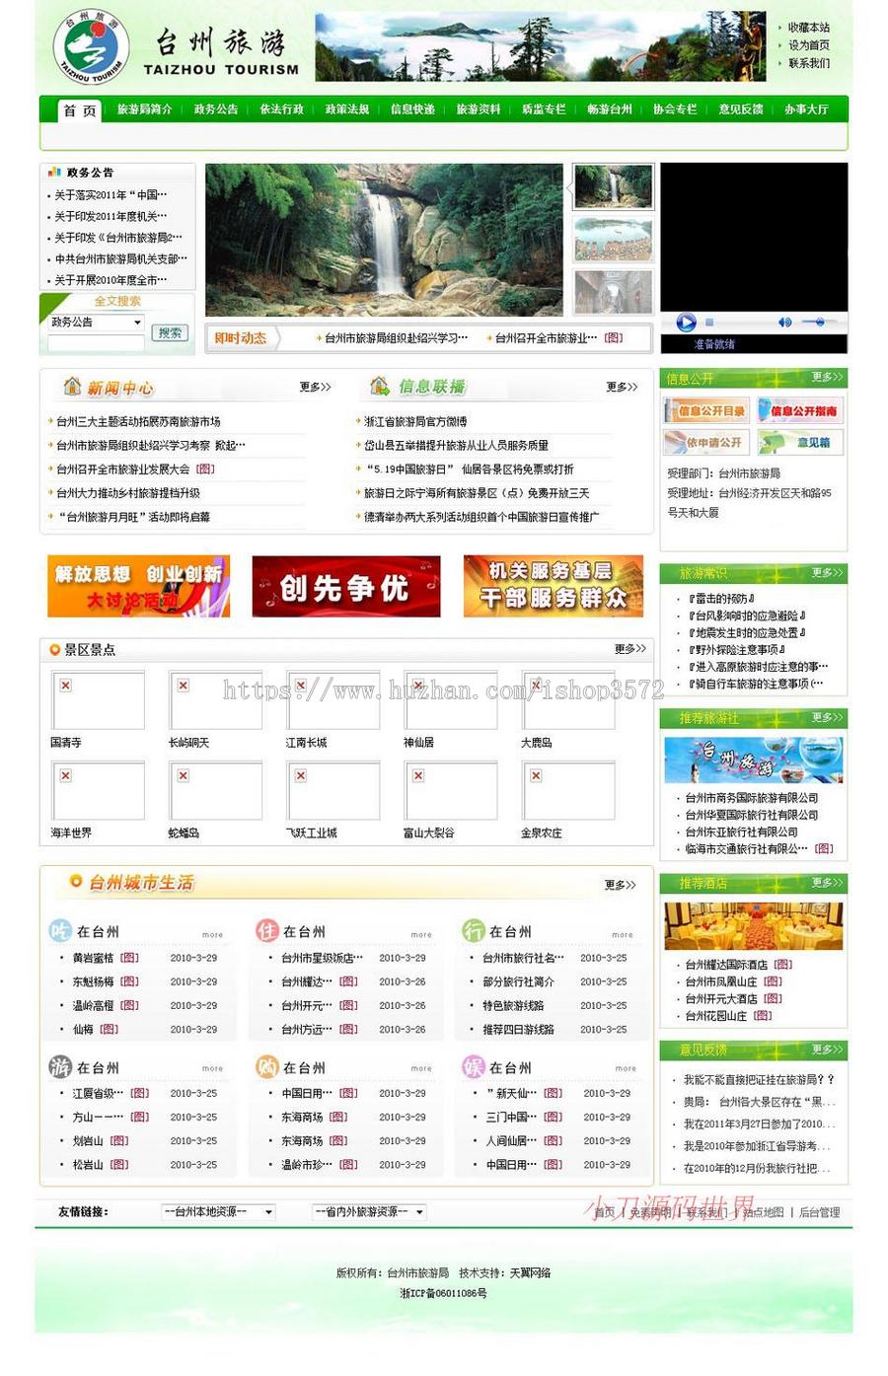
Task: 点击瀑布轮播图右侧第一张缩略图
Action: click(x=613, y=187)
